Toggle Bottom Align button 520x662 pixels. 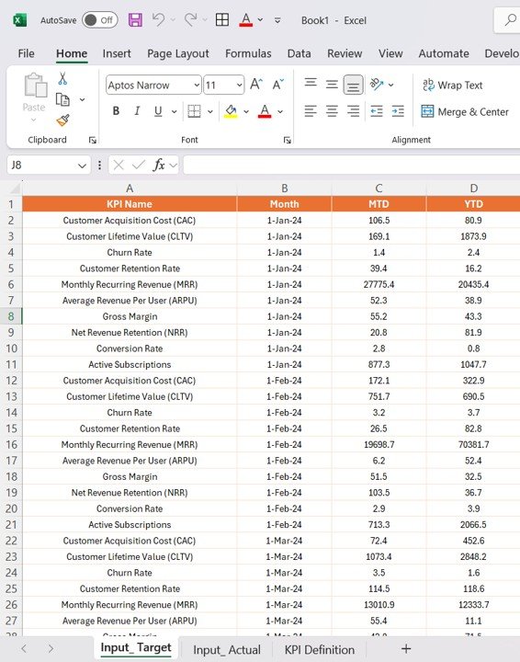point(353,86)
